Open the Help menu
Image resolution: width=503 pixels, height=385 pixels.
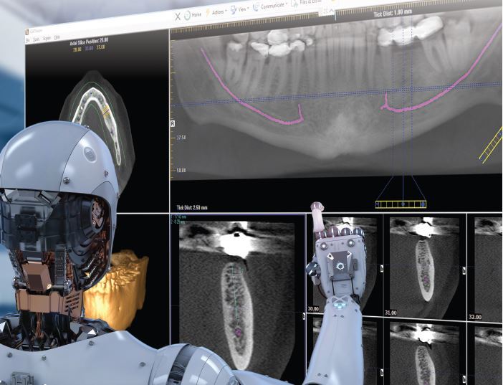point(57,37)
